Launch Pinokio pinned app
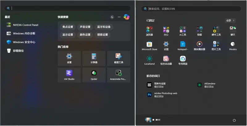 point(233,46)
